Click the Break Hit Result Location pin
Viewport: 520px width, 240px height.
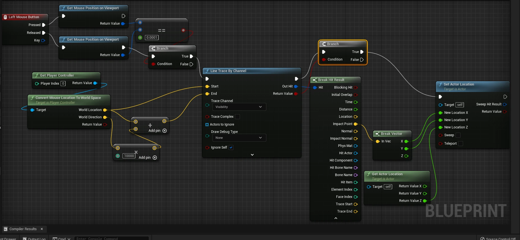356,117
